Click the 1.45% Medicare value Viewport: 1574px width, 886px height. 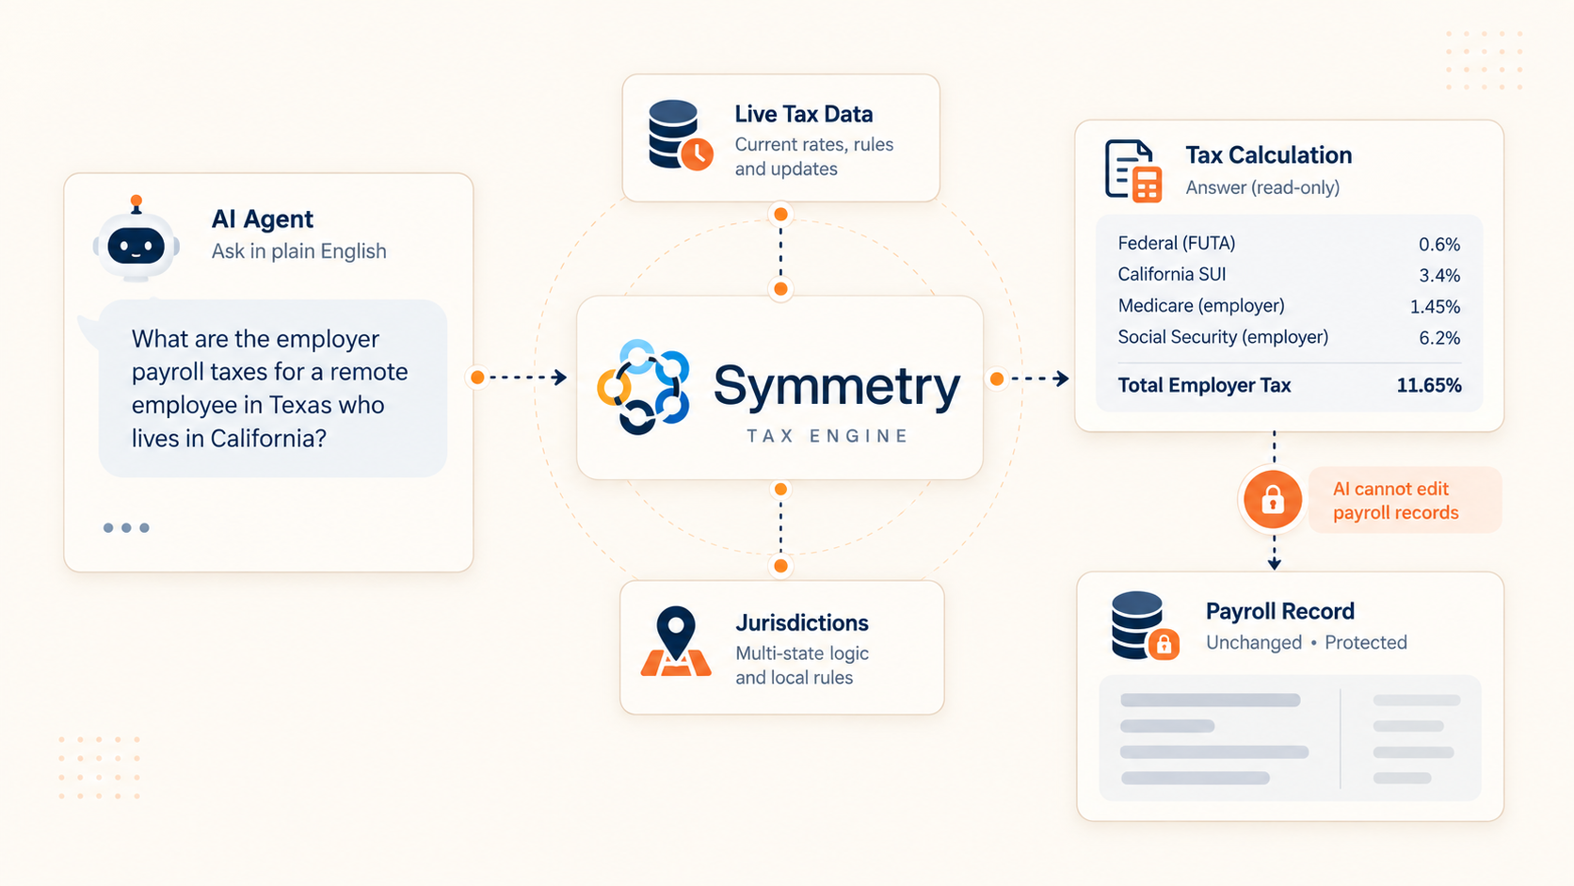pos(1436,307)
